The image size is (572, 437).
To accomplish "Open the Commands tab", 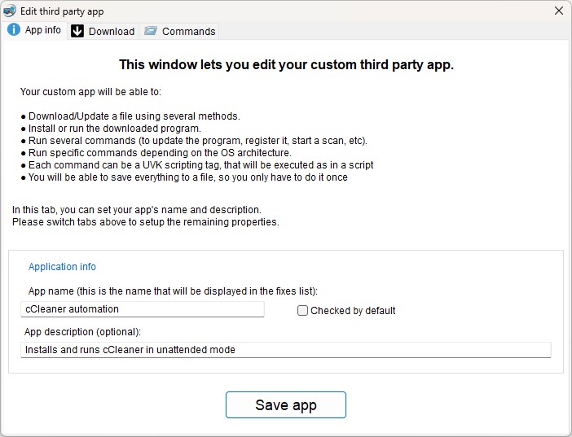I will [179, 32].
